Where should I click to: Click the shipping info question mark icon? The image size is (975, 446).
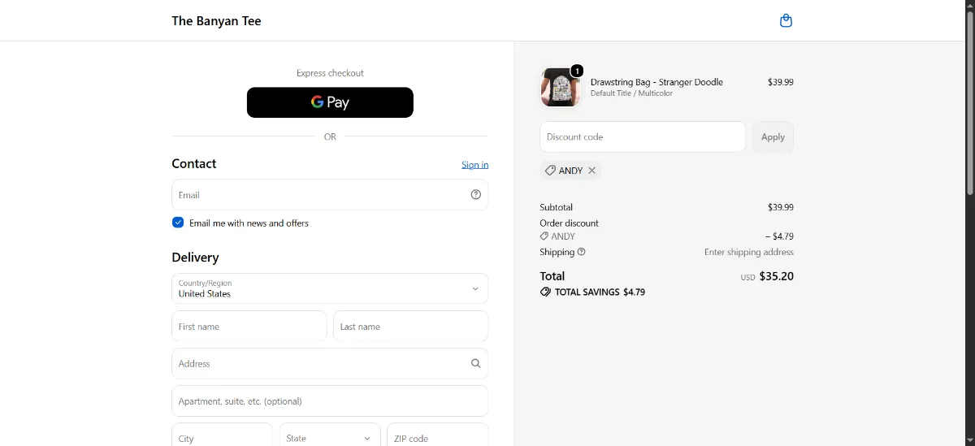coord(582,252)
